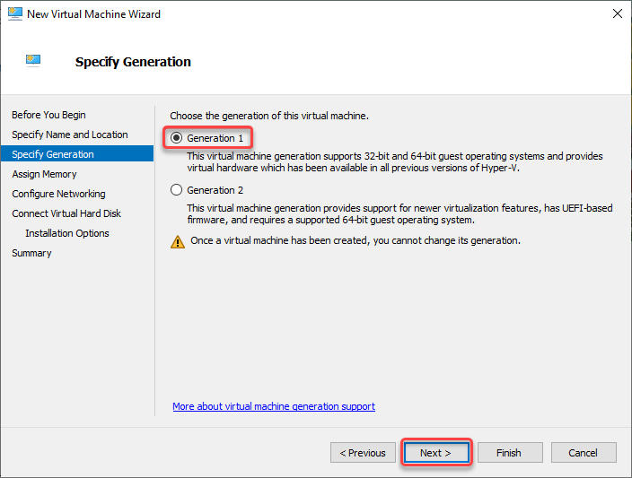Open More about virtual machine generation support
This screenshot has width=632, height=478.
[x=274, y=406]
